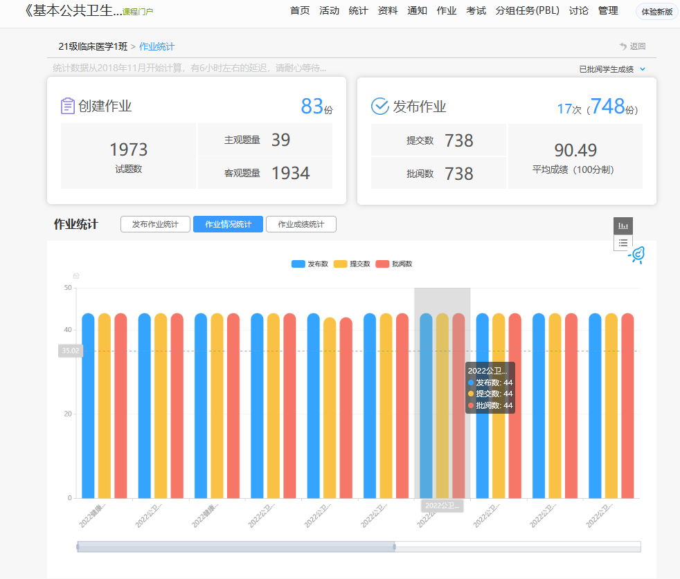Screen dimensions: 680x579
Task: Switch to list view icon
Action: 623,243
